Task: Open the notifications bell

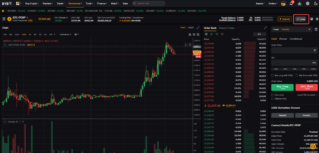Action: (x=291, y=4)
